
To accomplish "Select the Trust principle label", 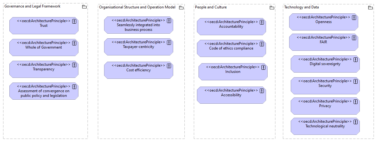I will [44, 26].
